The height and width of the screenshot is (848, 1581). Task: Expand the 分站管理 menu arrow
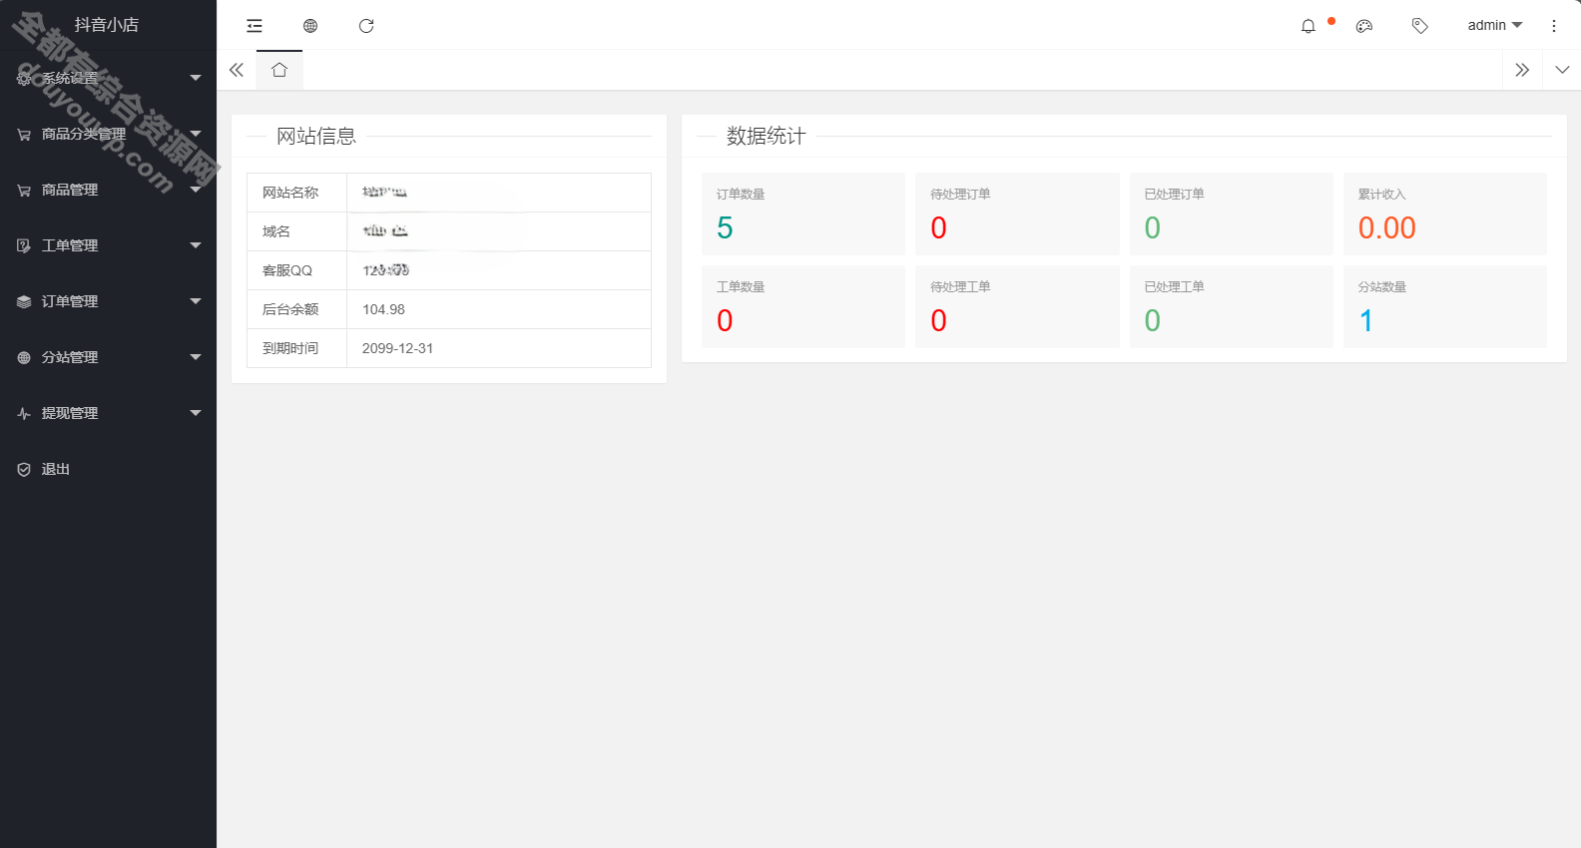click(x=196, y=357)
